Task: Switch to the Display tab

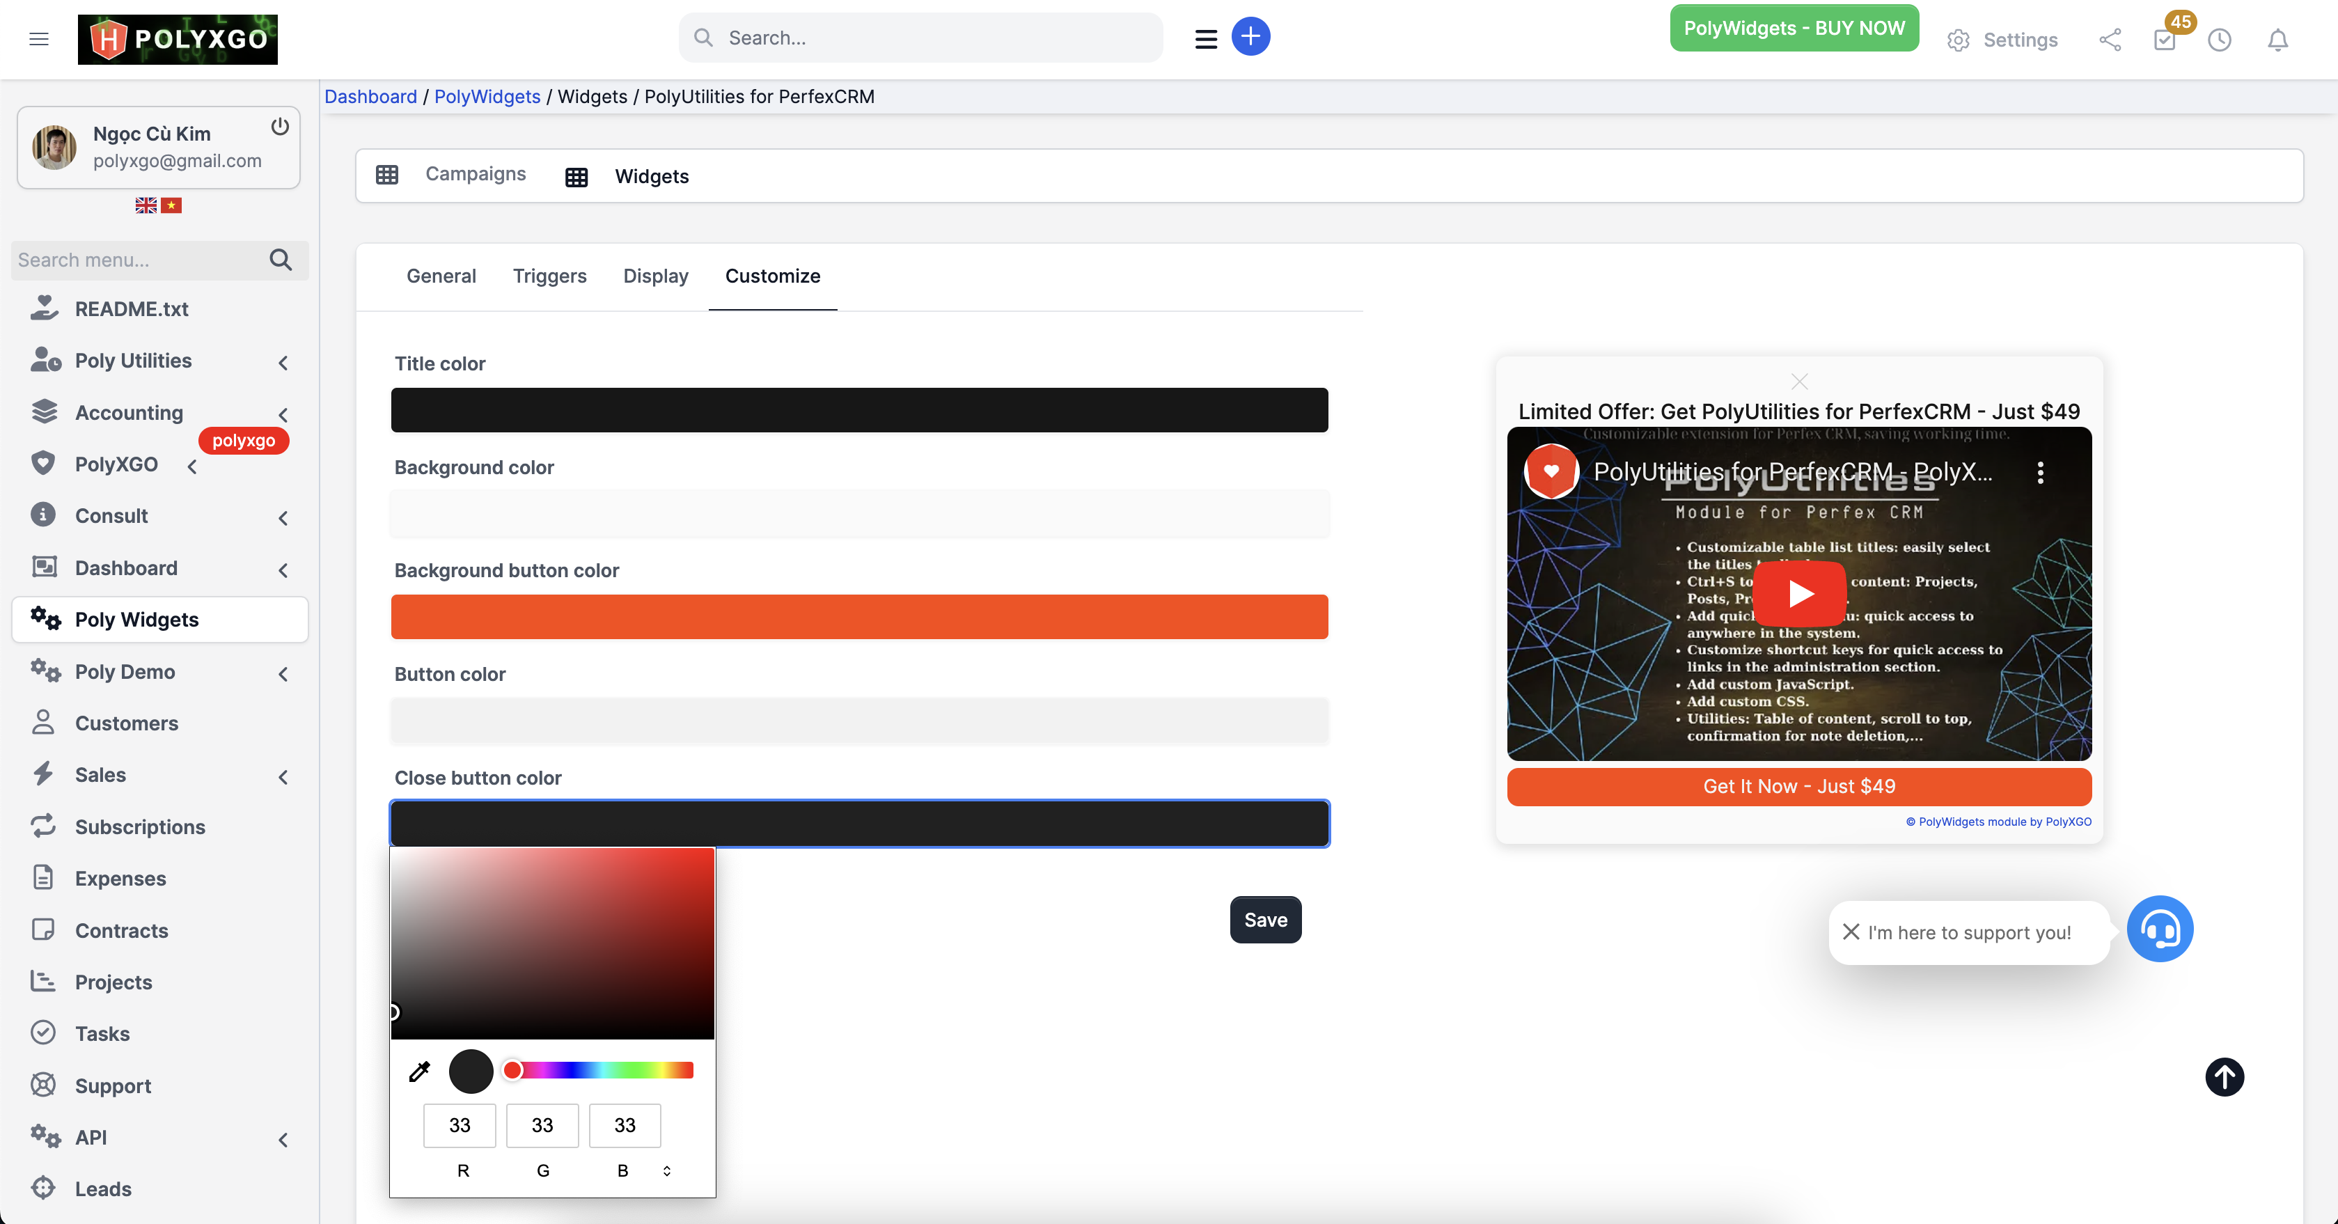Action: (655, 276)
